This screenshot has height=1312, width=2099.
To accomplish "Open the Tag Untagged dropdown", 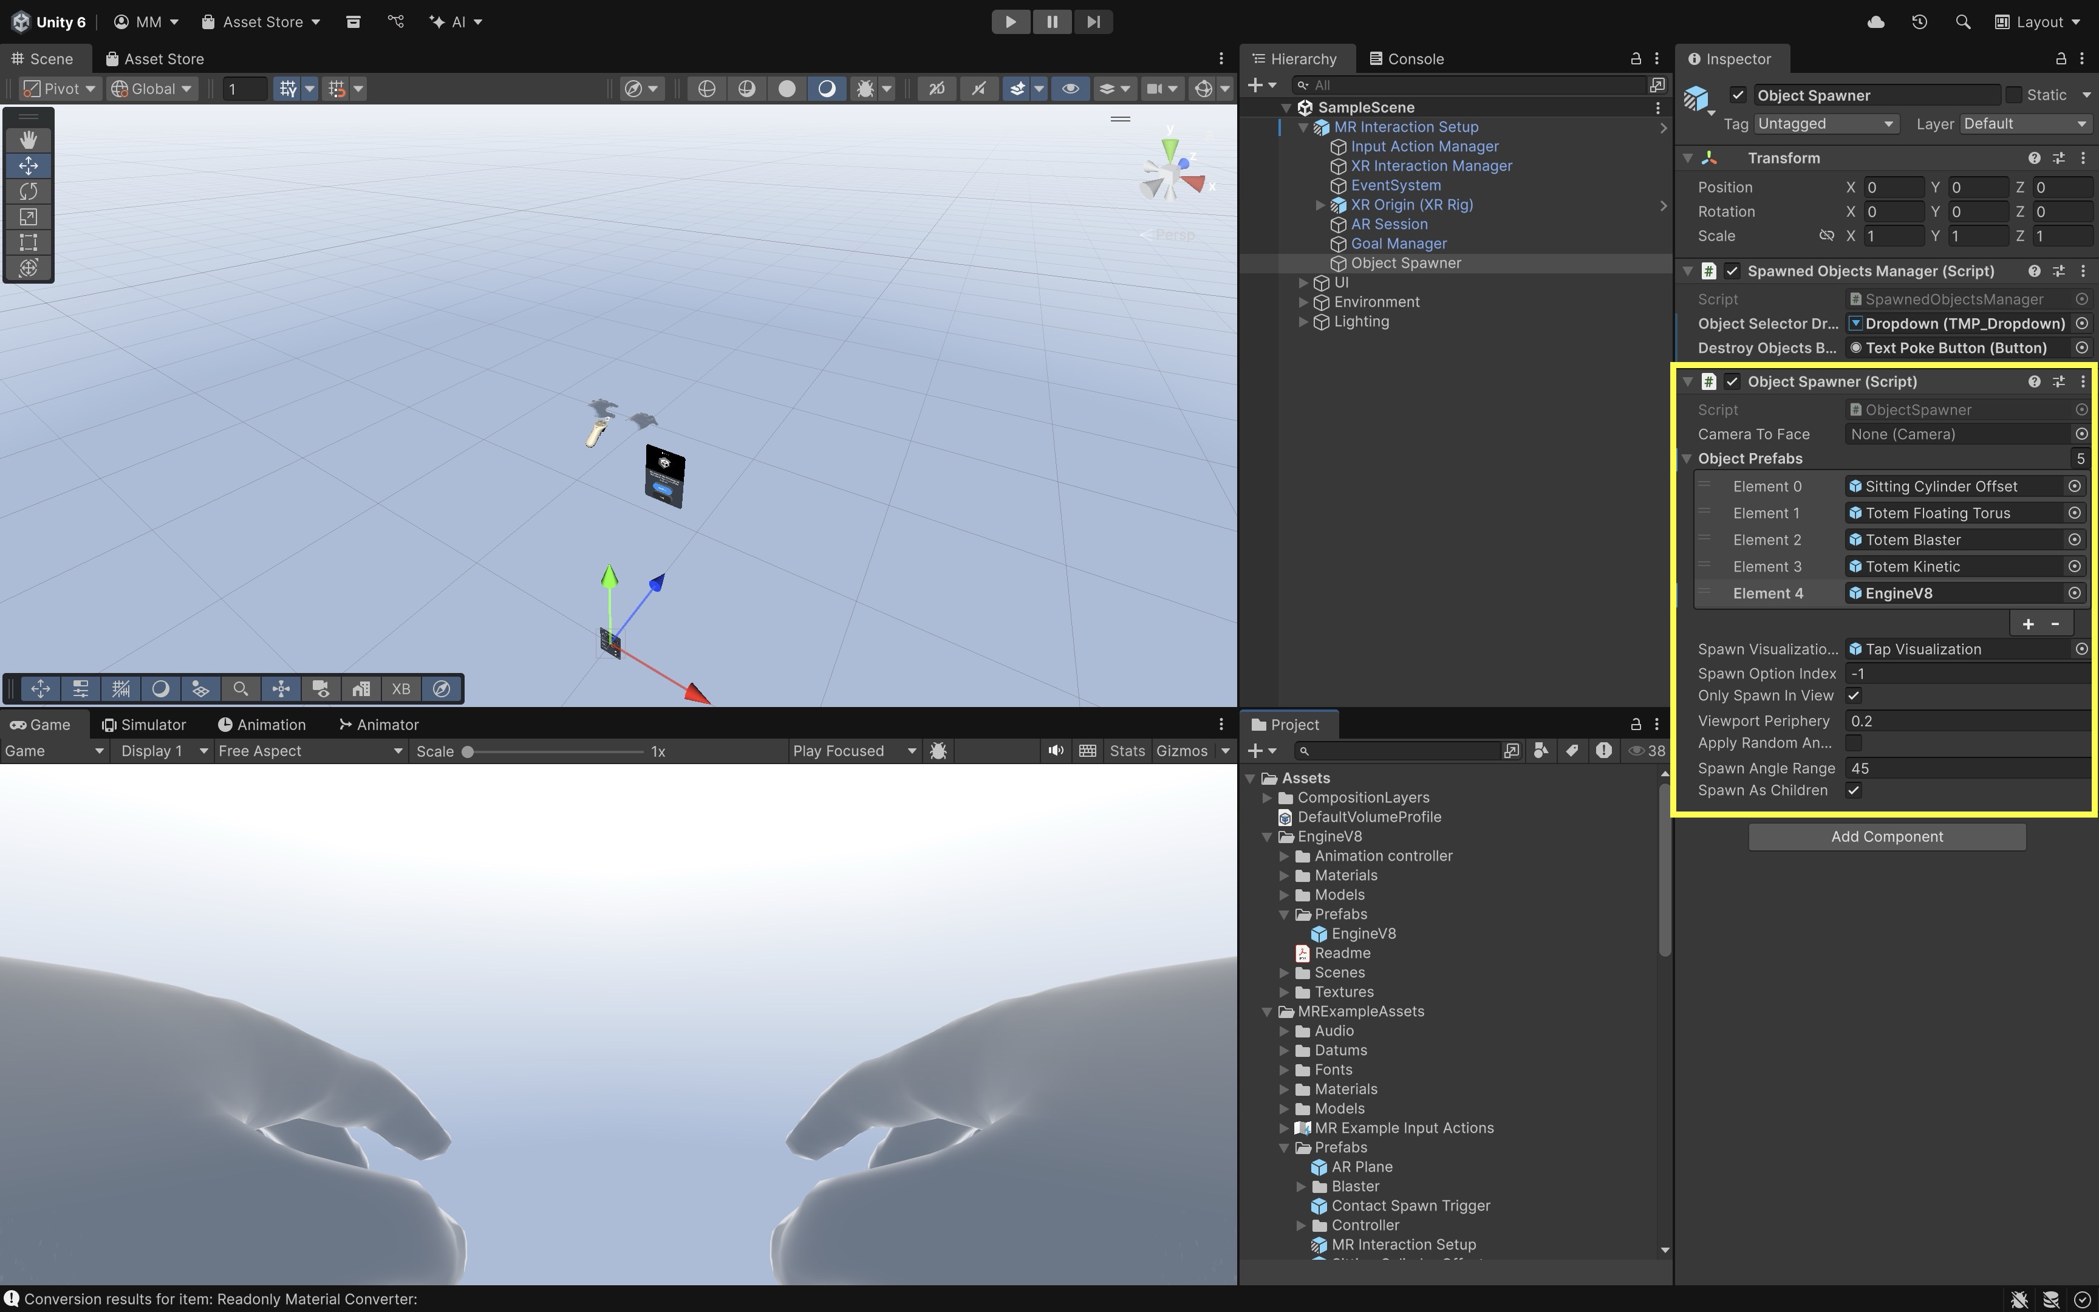I will (x=1826, y=124).
